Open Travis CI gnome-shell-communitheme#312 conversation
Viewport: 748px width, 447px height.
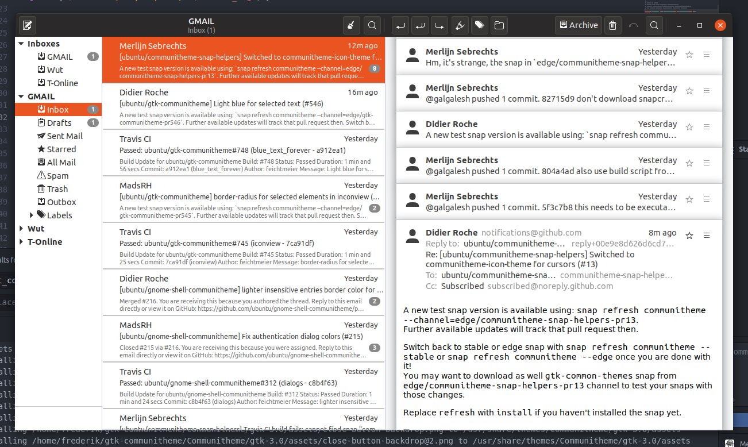[x=243, y=386]
